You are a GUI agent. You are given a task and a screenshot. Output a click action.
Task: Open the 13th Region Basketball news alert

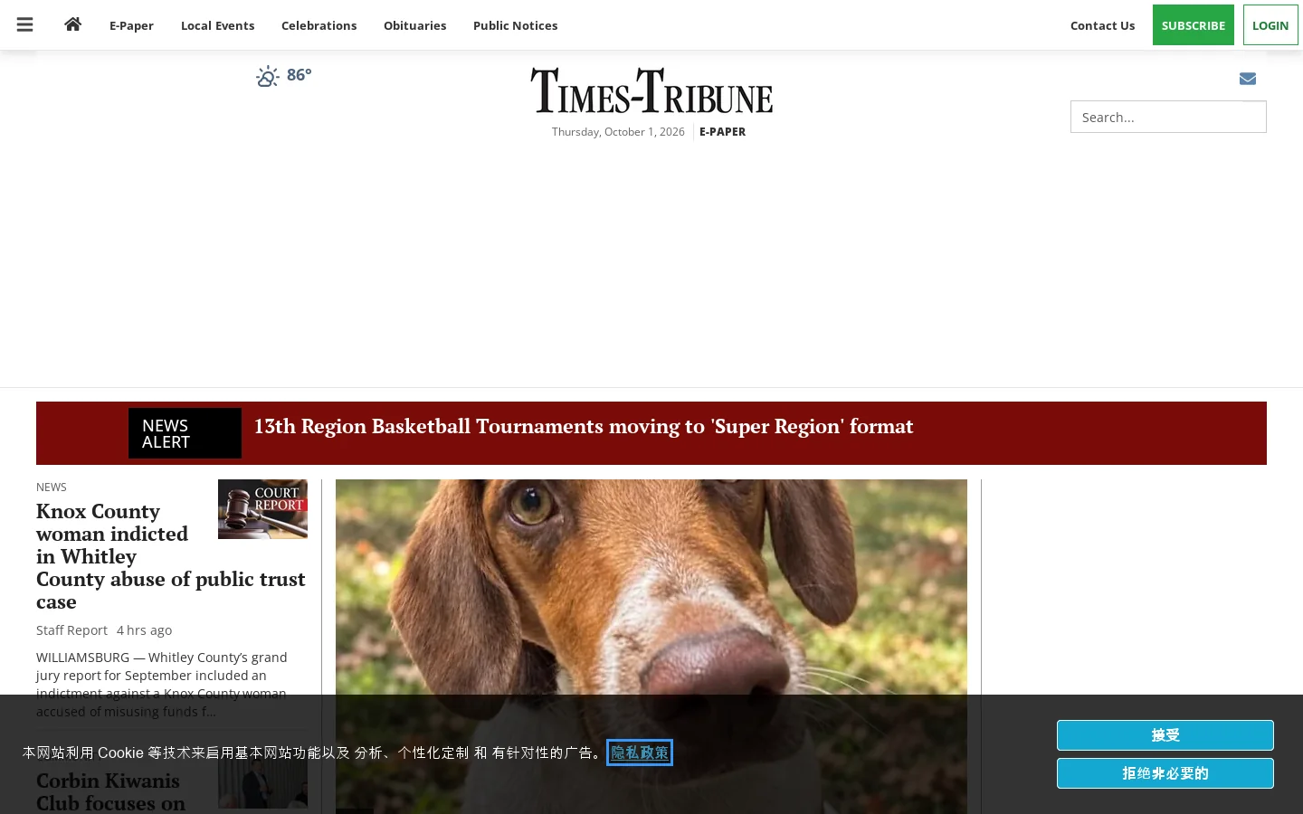click(584, 426)
